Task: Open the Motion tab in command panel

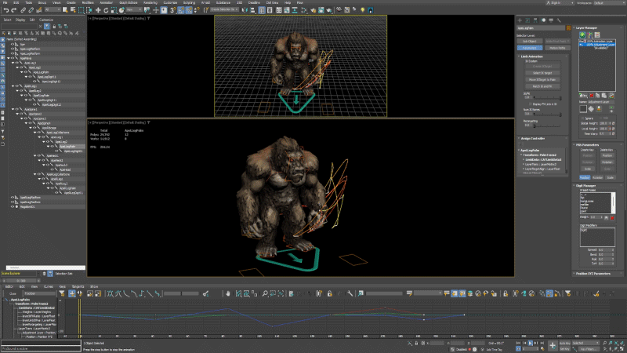Action: point(542,19)
